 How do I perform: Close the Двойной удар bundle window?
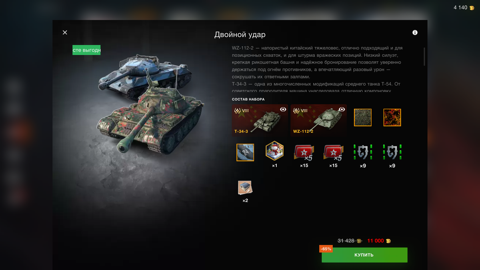65,32
